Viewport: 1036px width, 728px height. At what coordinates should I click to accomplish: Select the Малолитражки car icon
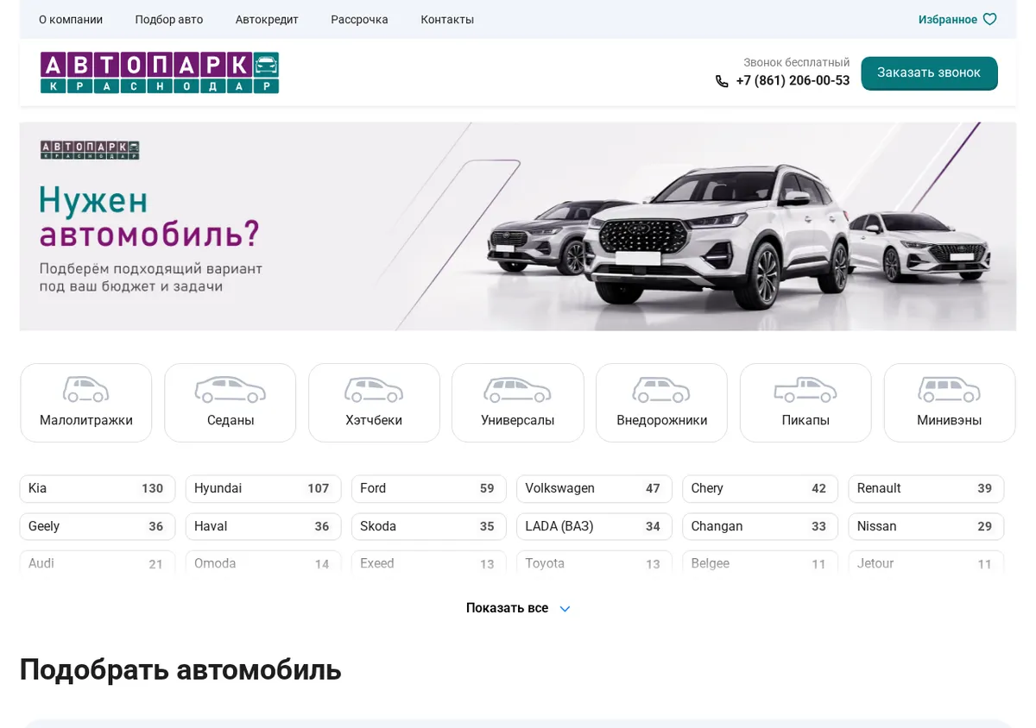tap(86, 390)
